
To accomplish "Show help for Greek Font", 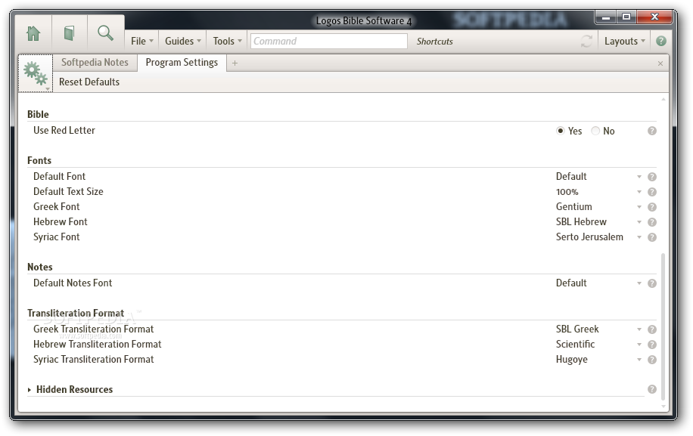I will click(652, 207).
